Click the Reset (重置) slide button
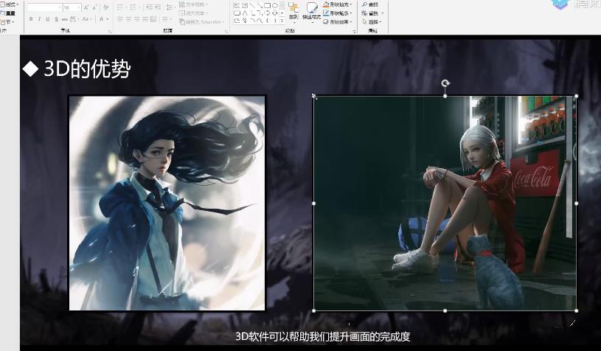This screenshot has width=601, height=351. 8,13
